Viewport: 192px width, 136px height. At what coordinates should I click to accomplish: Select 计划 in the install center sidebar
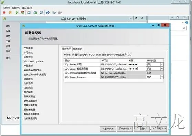[x=8, y=26]
